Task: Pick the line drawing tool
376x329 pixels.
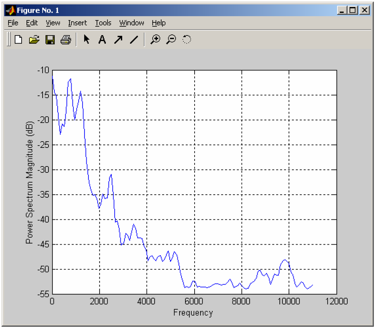Action: click(x=134, y=39)
